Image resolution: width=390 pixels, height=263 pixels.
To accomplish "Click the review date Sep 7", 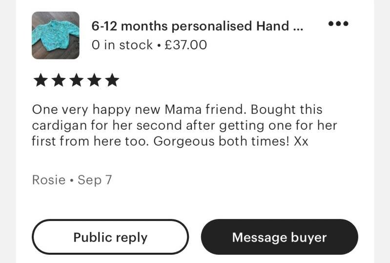I will 95,180.
